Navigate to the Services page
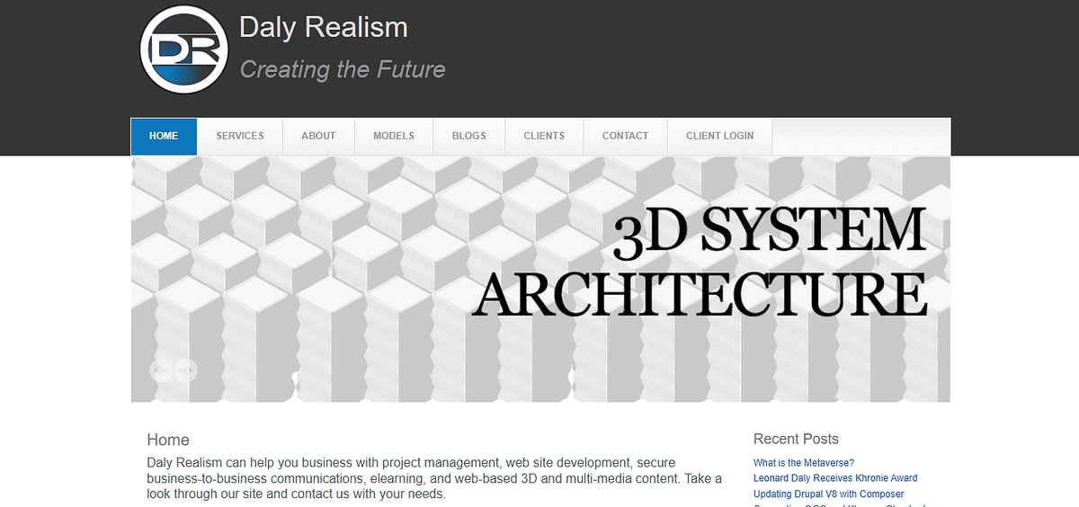The height and width of the screenshot is (507, 1079). point(240,136)
